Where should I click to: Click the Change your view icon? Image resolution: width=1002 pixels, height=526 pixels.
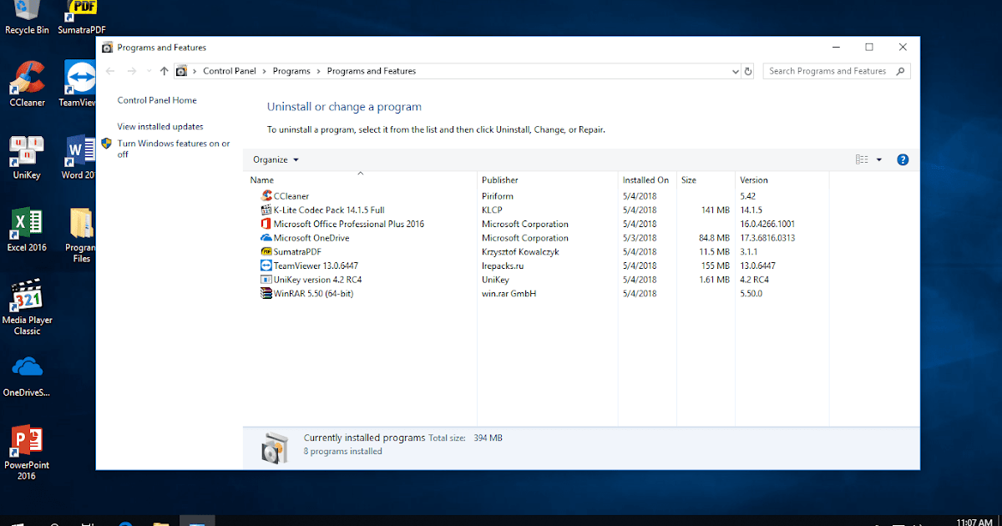click(863, 159)
